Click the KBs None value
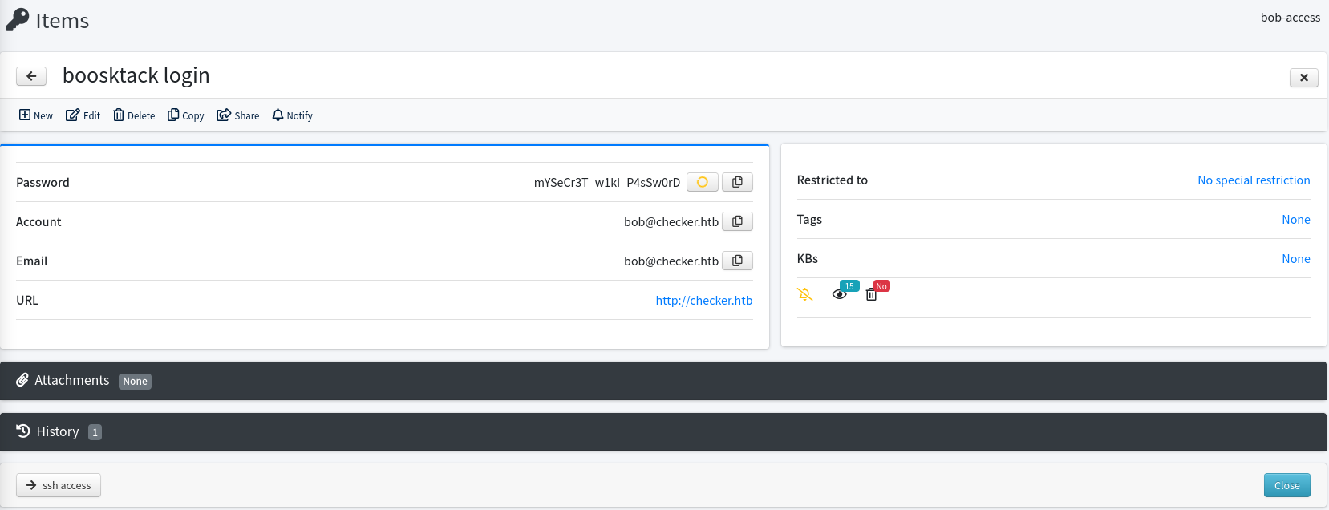Image resolution: width=1329 pixels, height=510 pixels. point(1296,259)
